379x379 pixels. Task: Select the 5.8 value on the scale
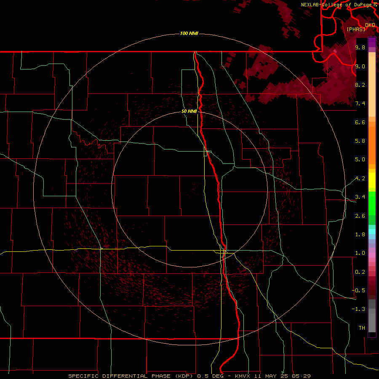pyautogui.click(x=360, y=141)
